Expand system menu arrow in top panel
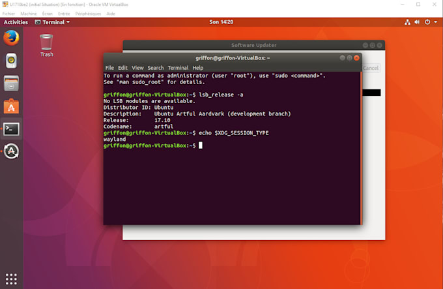This screenshot has width=443, height=289. tap(436, 22)
